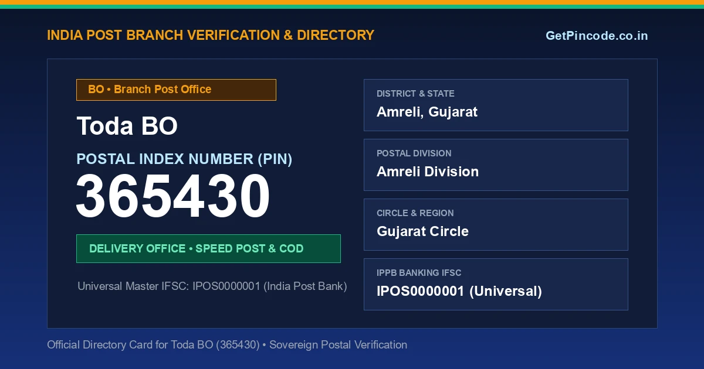Click the Gujarat Circle value
This screenshot has height=369, width=704.
[422, 231]
